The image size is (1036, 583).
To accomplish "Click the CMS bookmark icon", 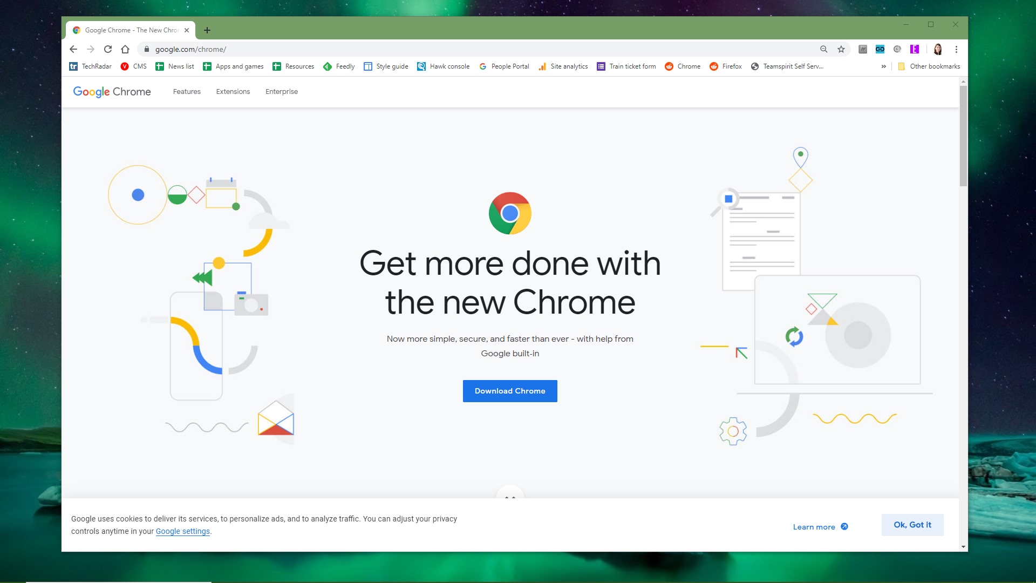I will pos(126,66).
